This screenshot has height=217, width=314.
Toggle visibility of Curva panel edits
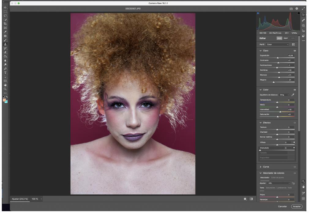click(x=295, y=167)
